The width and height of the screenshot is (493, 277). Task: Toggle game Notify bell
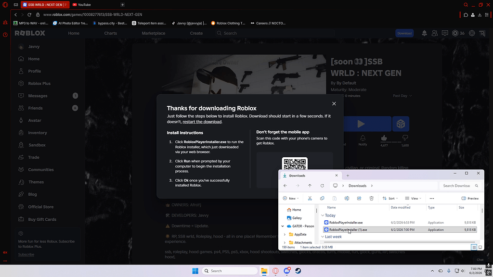pos(363,140)
